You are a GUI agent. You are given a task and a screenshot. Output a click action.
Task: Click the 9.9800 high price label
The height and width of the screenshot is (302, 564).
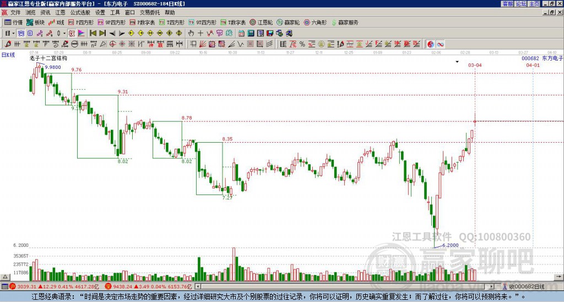[x=53, y=67]
